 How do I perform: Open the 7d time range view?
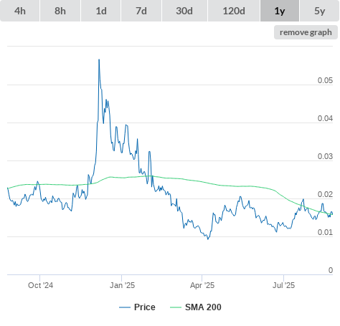pos(141,11)
